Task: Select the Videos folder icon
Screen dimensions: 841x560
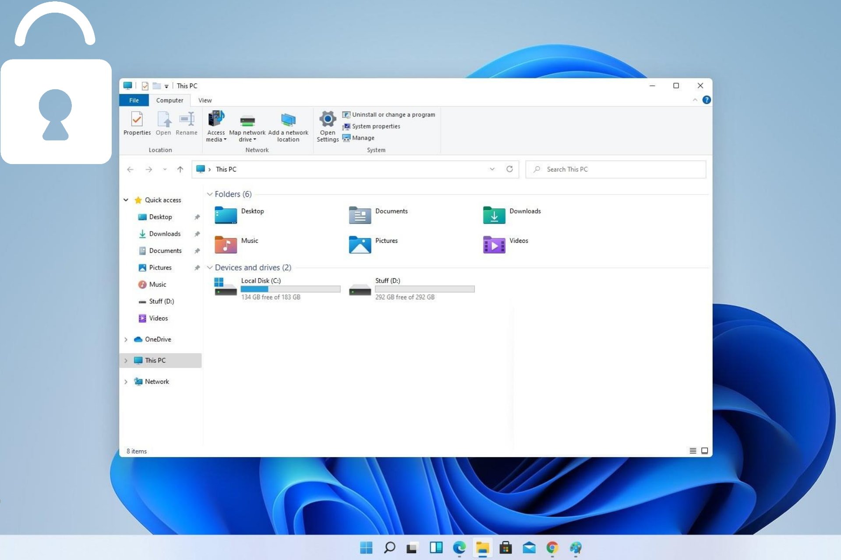Action: pyautogui.click(x=494, y=245)
